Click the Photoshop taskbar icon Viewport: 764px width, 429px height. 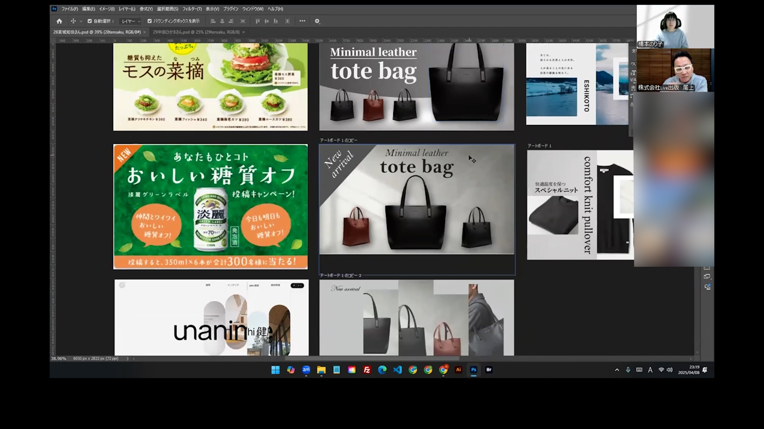[474, 370]
